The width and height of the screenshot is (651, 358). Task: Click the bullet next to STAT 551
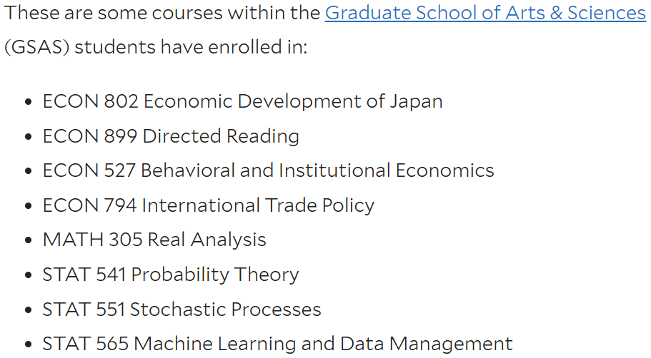29,310
